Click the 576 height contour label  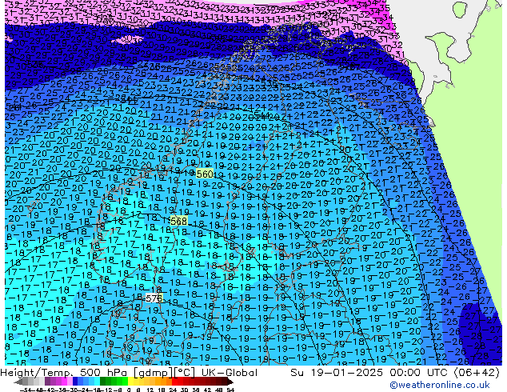154,298
